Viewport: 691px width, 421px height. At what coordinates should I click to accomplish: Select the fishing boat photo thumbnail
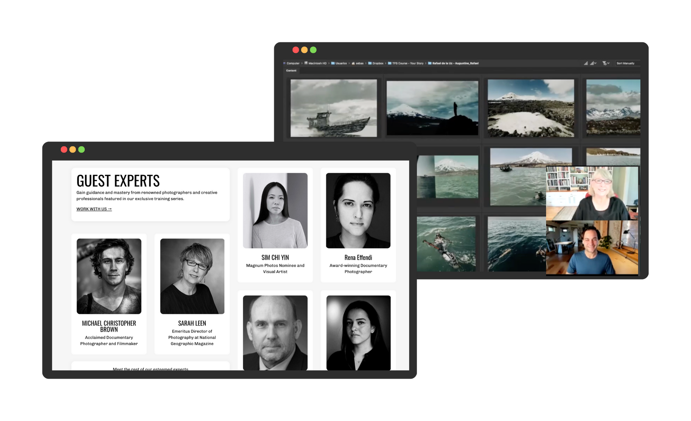point(334,108)
